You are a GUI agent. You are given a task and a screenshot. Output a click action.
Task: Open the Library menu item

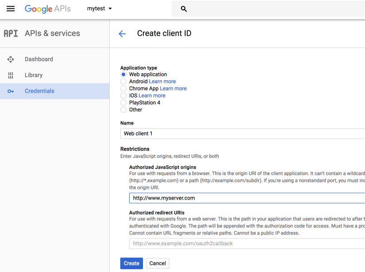click(34, 75)
